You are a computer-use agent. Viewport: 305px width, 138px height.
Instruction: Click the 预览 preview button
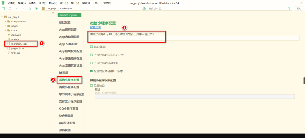[298, 9]
